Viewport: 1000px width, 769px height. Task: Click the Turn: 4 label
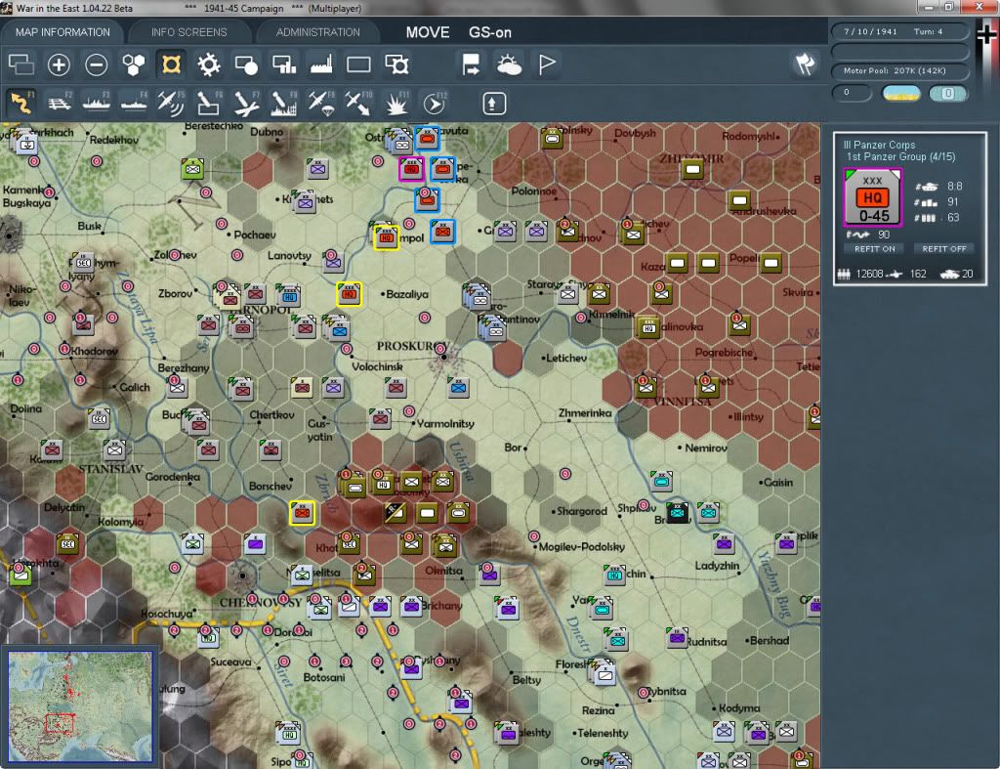[928, 31]
